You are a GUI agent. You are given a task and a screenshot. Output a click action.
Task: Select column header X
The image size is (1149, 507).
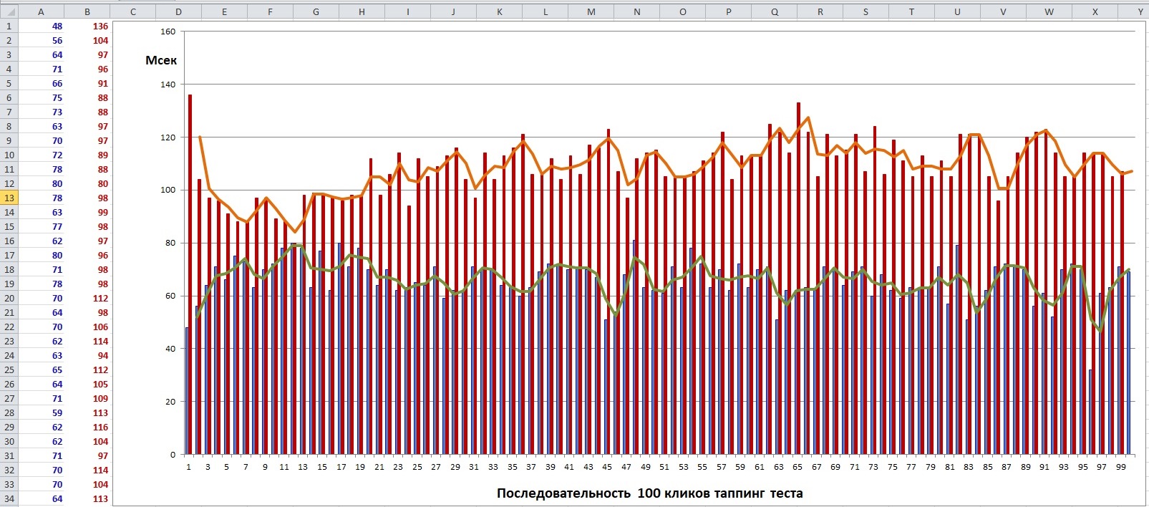[x=1095, y=12]
